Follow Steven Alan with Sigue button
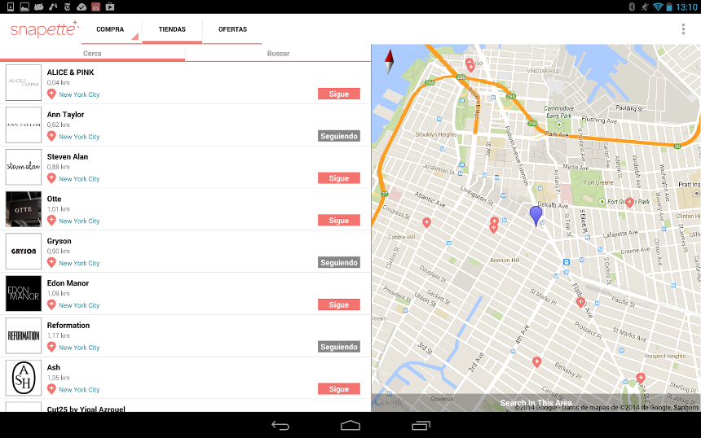This screenshot has width=701, height=438. [x=338, y=178]
